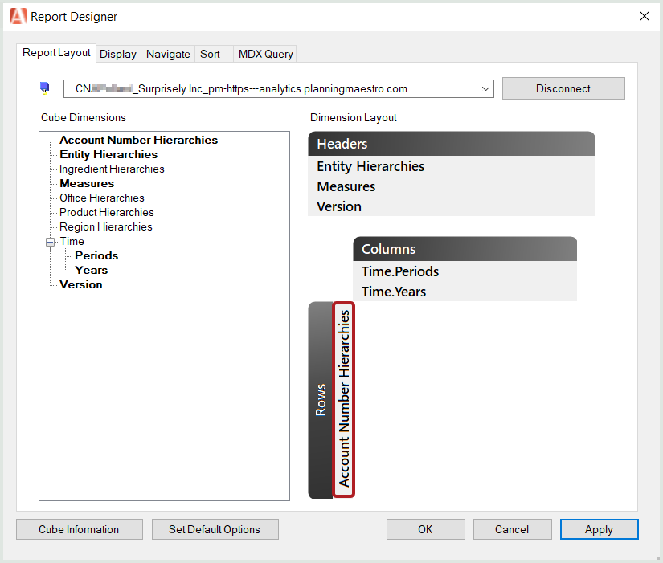The width and height of the screenshot is (663, 563).
Task: Click Measures under Headers layout
Action: click(x=346, y=186)
